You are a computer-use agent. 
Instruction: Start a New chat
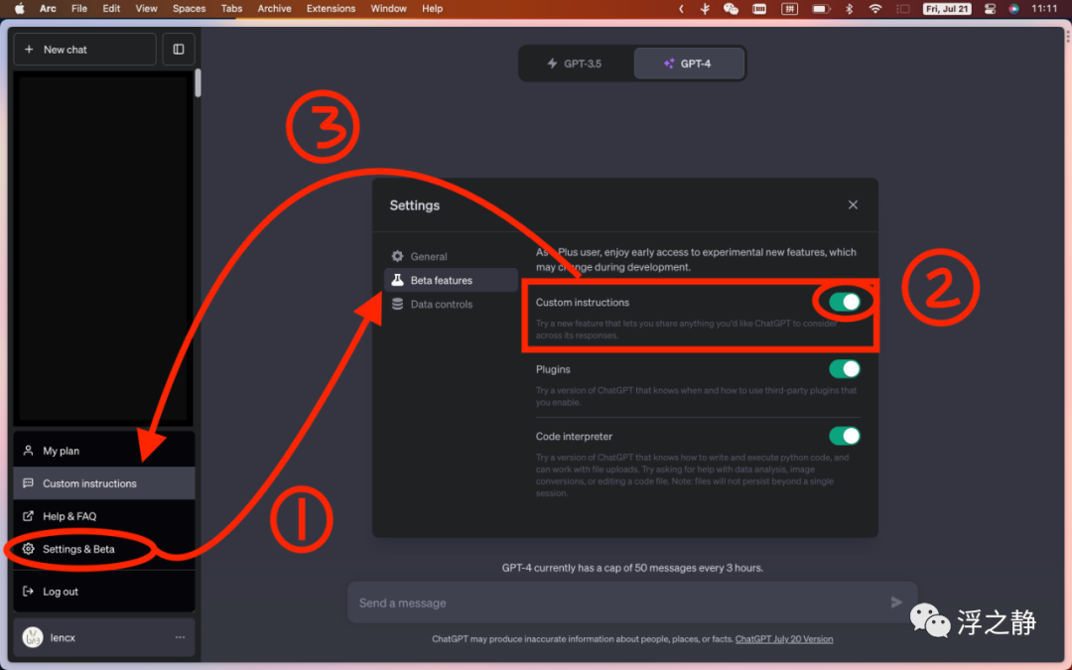[x=83, y=49]
